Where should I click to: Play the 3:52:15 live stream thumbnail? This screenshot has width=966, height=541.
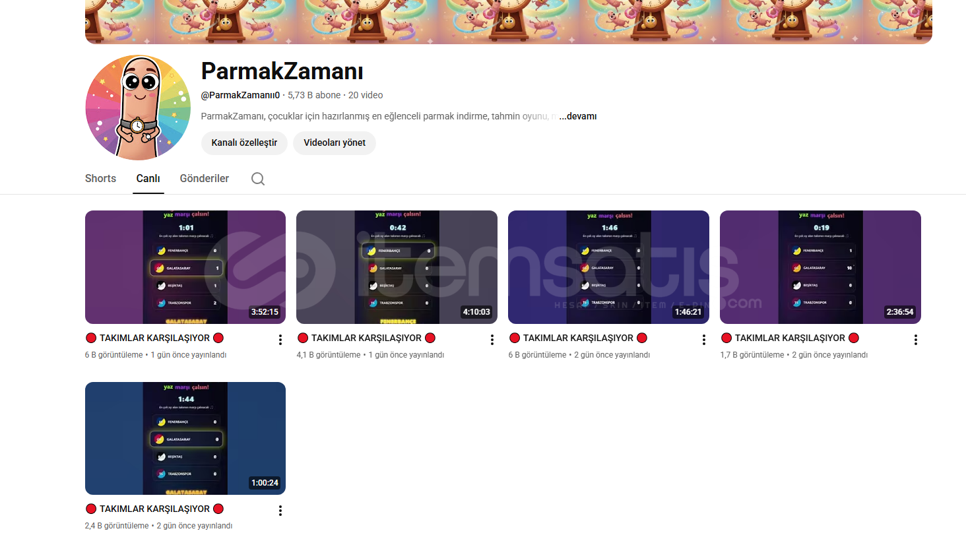(x=185, y=267)
